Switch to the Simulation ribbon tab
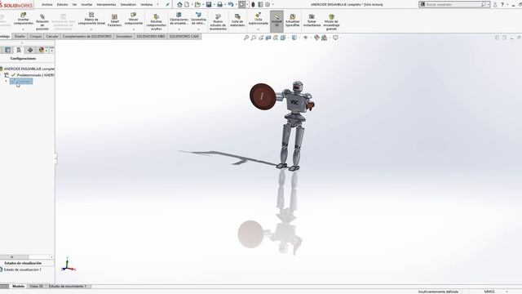522x294 pixels. tap(124, 36)
